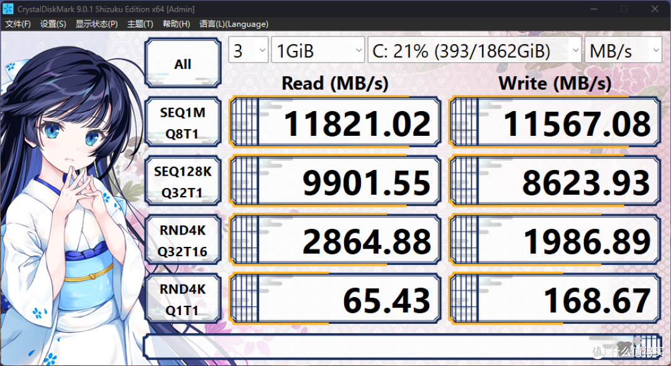671x366 pixels.
Task: Start the SEQ1M Q8T1 test
Action: (x=183, y=123)
